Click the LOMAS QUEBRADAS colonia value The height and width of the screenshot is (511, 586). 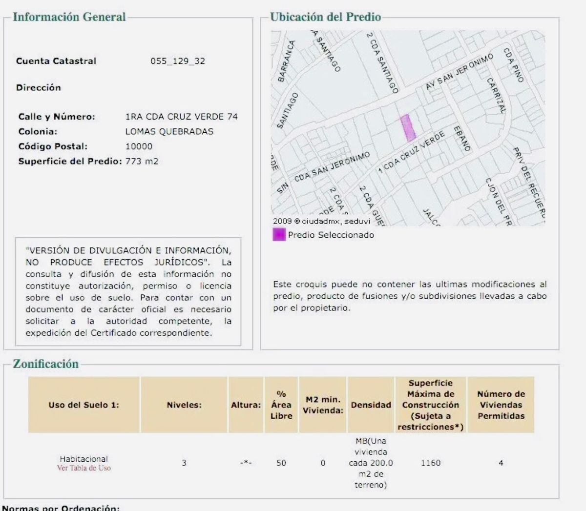click(x=169, y=131)
